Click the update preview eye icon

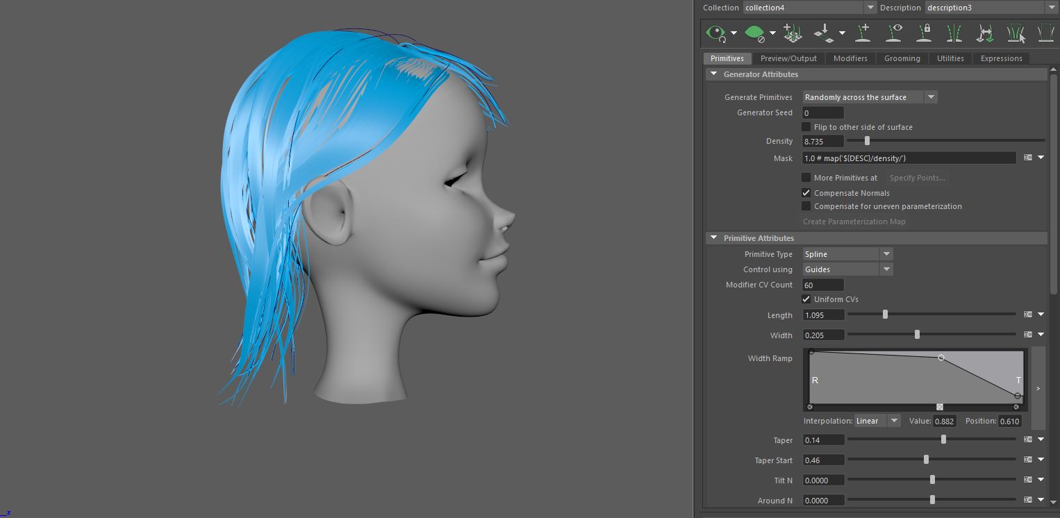pyautogui.click(x=715, y=33)
